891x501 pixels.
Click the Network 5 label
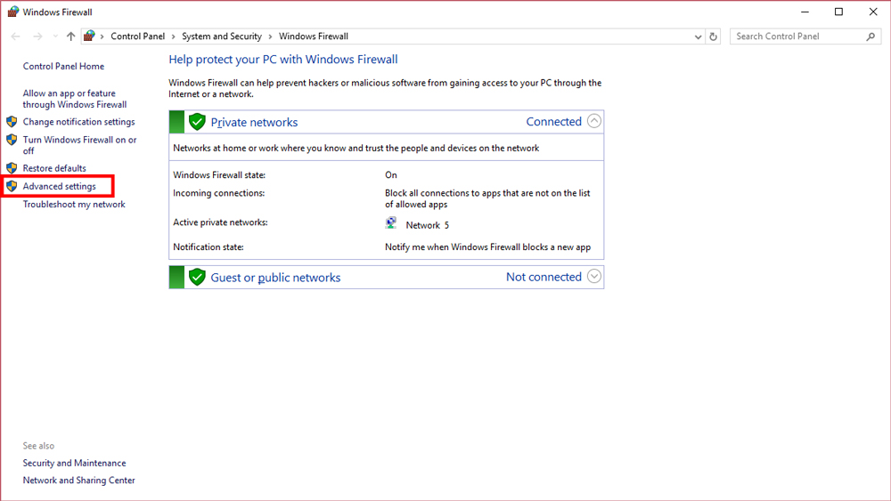pyautogui.click(x=428, y=225)
